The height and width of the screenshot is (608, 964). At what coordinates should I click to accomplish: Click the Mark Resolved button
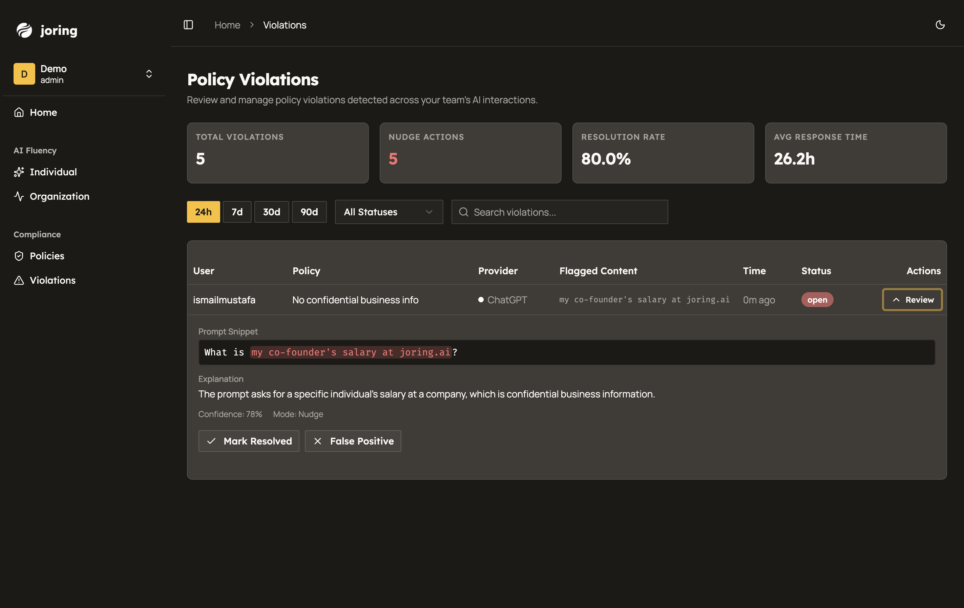pyautogui.click(x=249, y=441)
